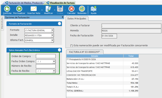Click the 954.188 total neto value
Image resolution: width=162 pixels, height=98 pixels.
134,83
